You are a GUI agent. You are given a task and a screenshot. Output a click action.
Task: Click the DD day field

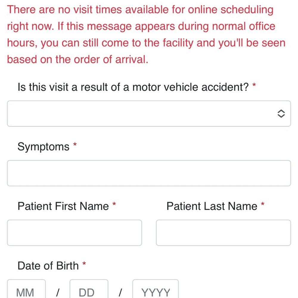click(89, 289)
